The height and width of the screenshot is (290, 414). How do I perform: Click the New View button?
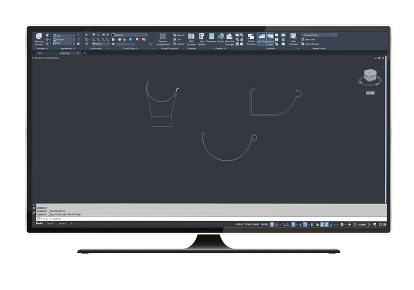pos(309,39)
